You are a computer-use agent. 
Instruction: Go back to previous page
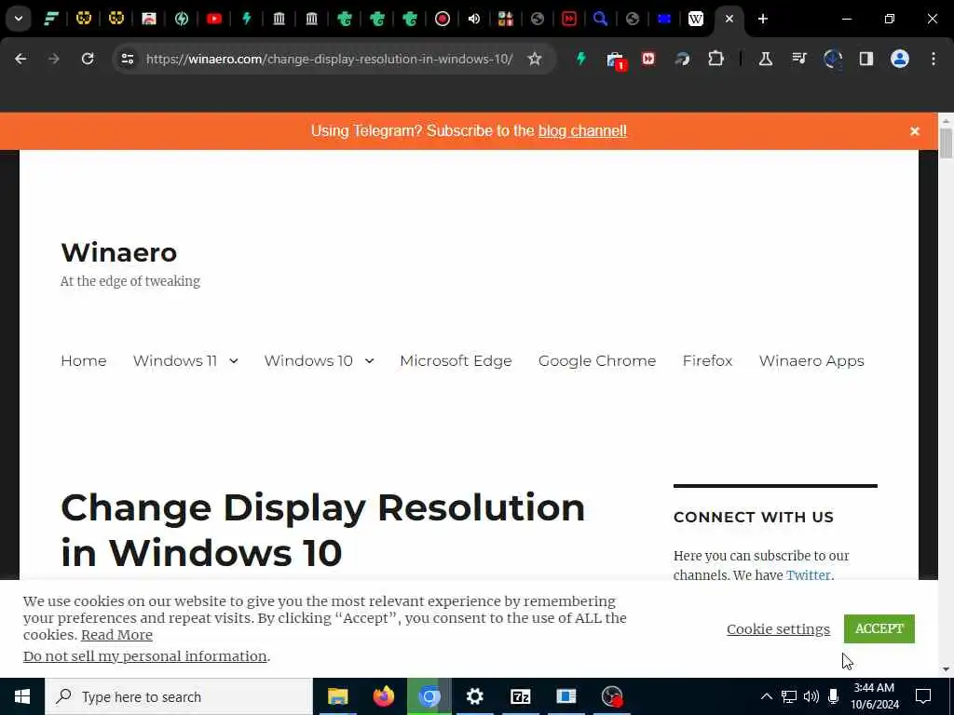(20, 59)
